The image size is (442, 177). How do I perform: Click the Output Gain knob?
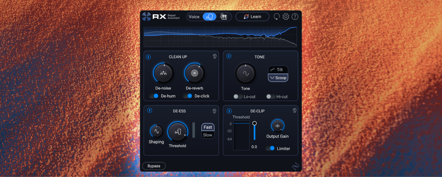click(x=278, y=126)
